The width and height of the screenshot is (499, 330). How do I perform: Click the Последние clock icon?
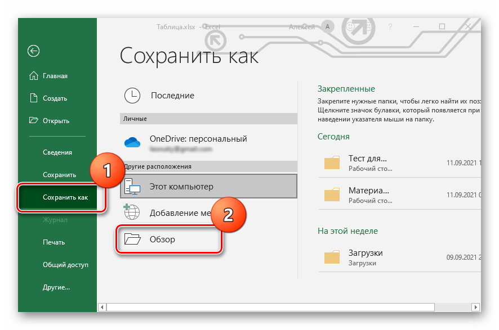pyautogui.click(x=132, y=96)
